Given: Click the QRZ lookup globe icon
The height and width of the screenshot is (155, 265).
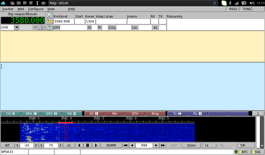Looking at the screenshot, I should coord(49,15).
